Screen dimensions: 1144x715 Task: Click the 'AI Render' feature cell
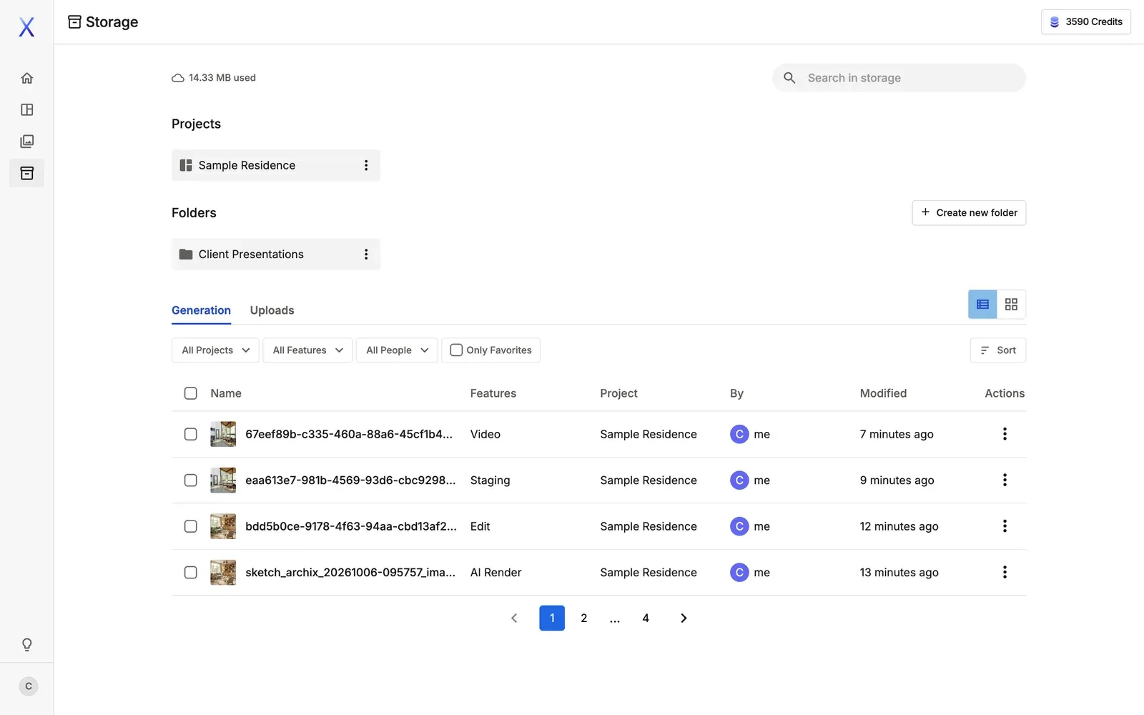click(496, 572)
